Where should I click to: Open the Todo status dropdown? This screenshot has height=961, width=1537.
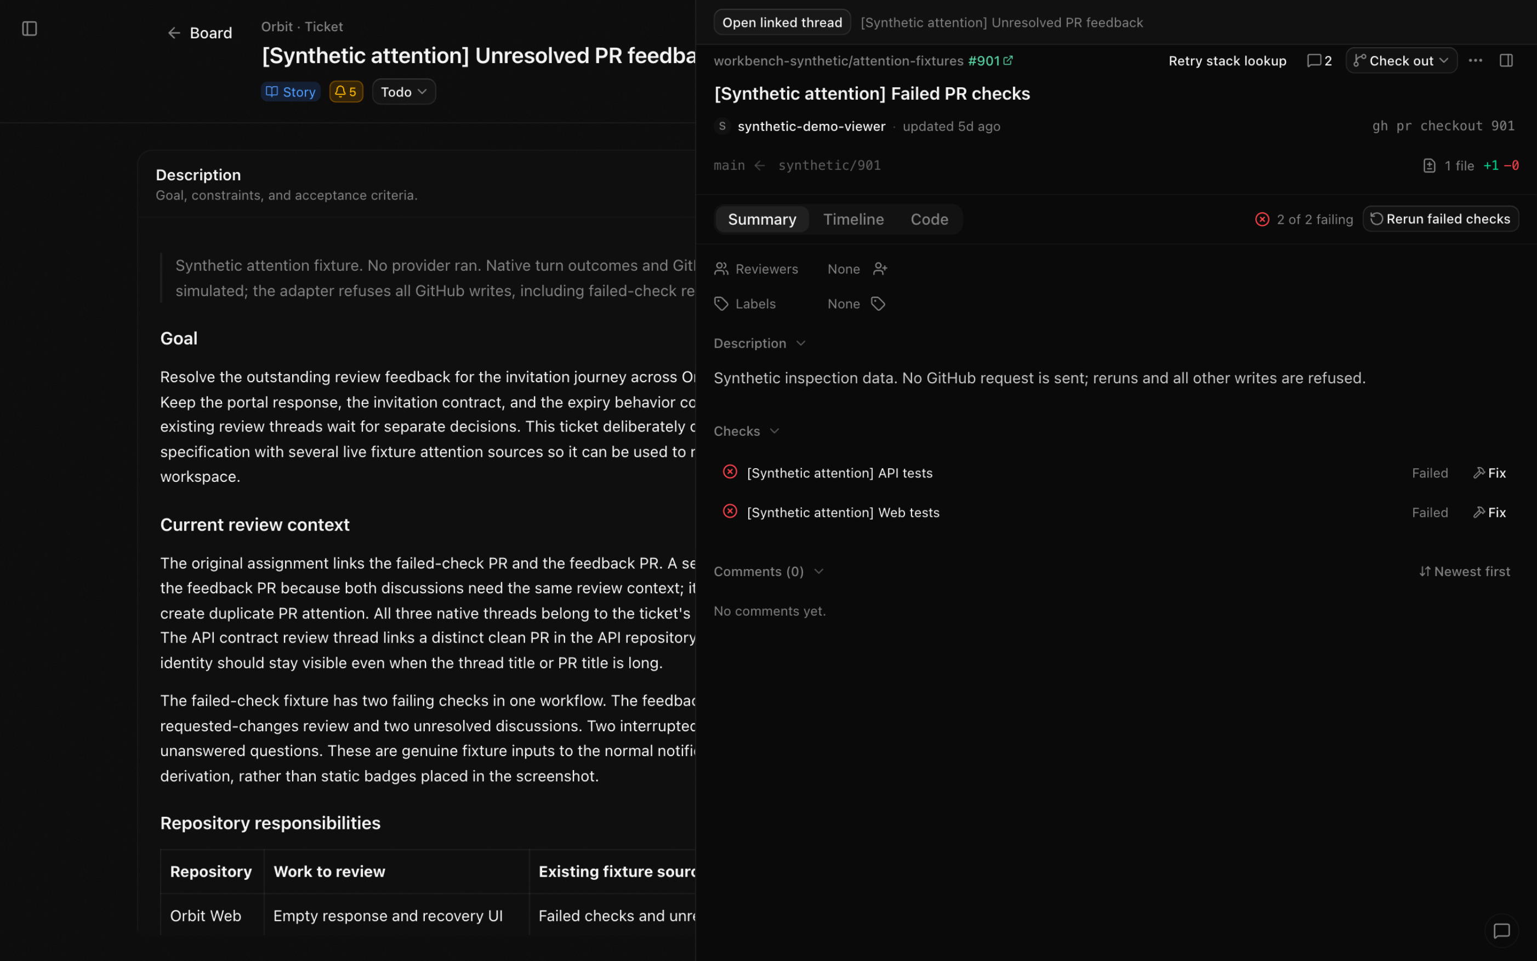tap(403, 92)
